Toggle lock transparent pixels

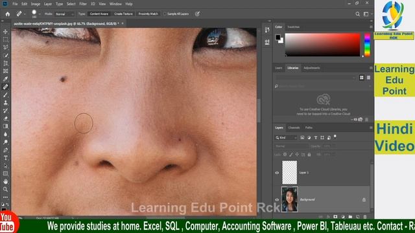(285, 155)
